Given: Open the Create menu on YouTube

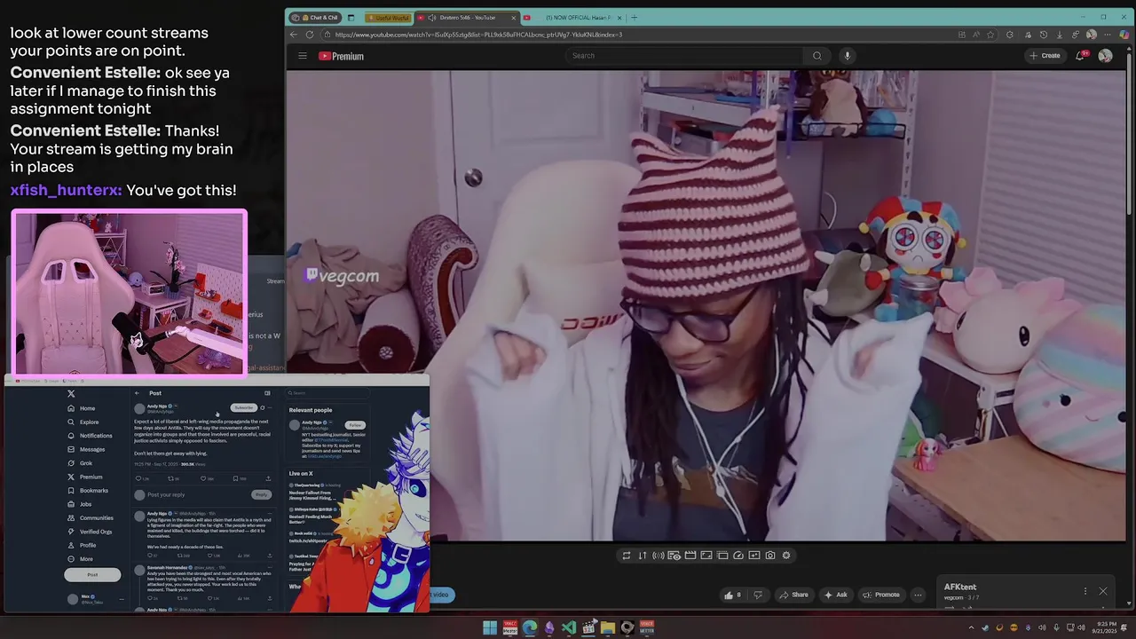Looking at the screenshot, I should click(1045, 56).
